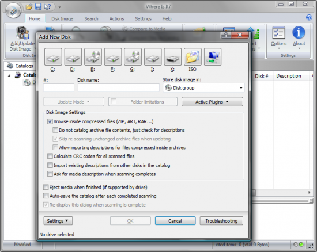The width and height of the screenshot is (317, 252).
Task: Open the Search ribbon tab
Action: (x=91, y=19)
